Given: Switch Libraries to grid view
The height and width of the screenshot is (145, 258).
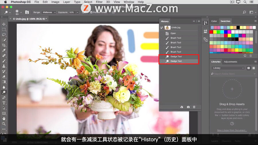Looking at the screenshot, I should pyautogui.click(x=249, y=68).
